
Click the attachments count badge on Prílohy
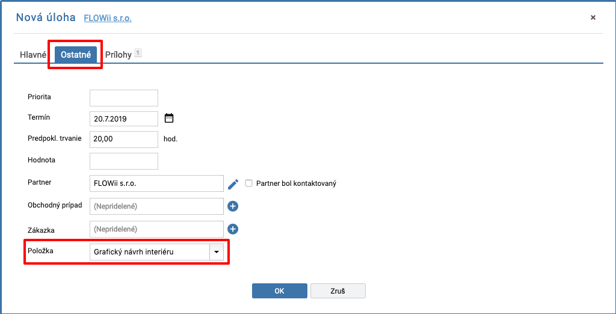tap(138, 52)
